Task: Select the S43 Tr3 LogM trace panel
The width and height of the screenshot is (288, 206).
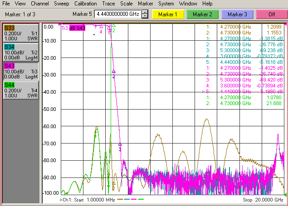Action: (21, 71)
